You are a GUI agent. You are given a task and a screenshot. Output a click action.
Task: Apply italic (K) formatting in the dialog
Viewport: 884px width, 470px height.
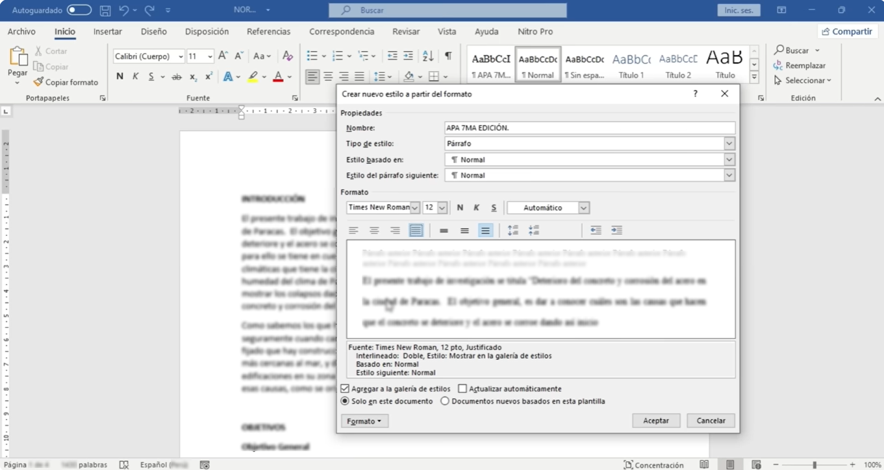(476, 207)
